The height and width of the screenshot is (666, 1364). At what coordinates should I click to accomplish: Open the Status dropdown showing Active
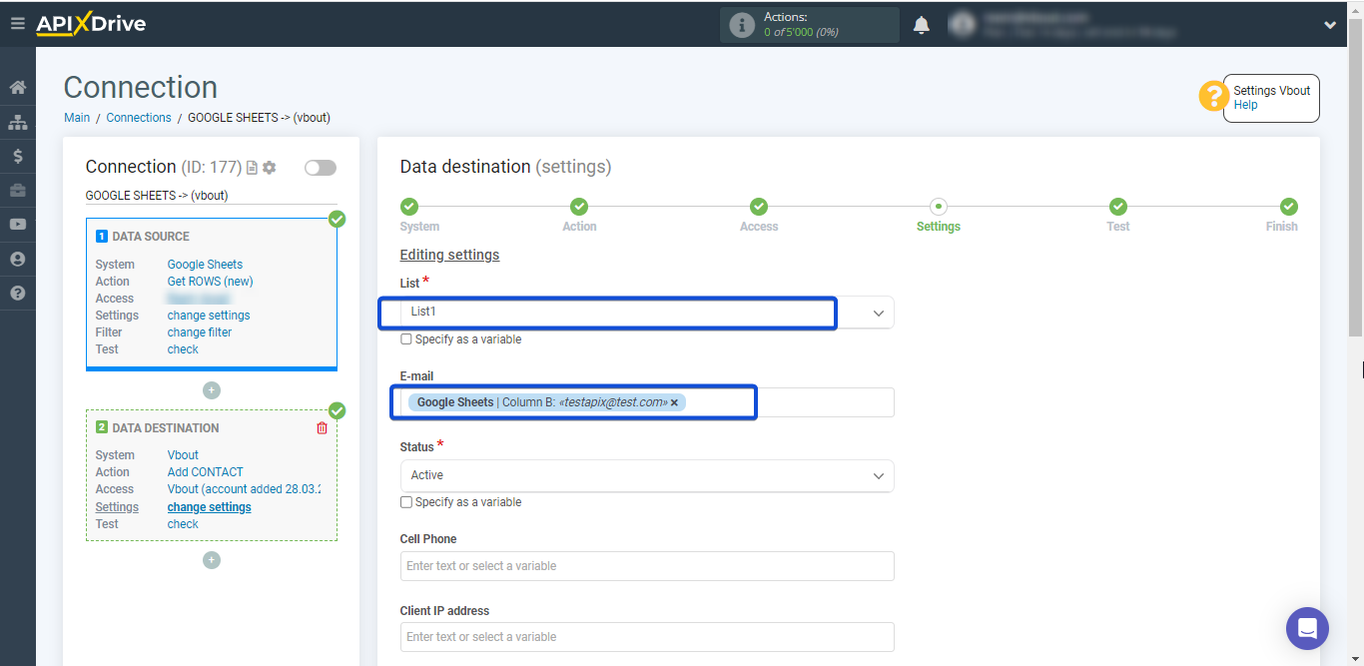click(x=647, y=475)
